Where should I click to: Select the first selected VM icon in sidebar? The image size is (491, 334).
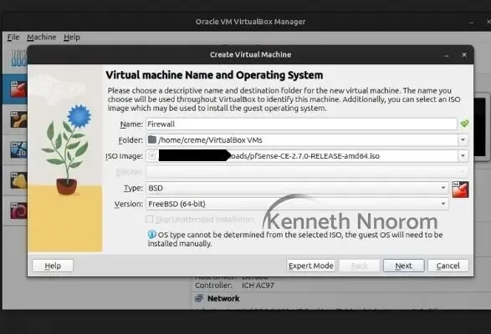[x=18, y=89]
